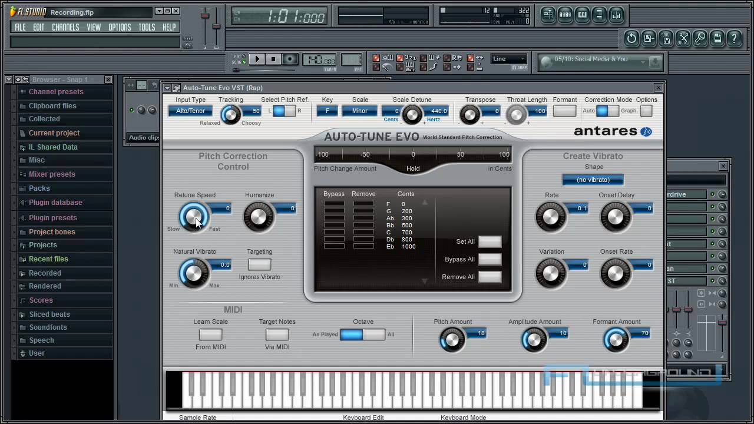This screenshot has width=754, height=424.
Task: Toggle Select Pitch Ref L/R switch
Action: tap(284, 111)
